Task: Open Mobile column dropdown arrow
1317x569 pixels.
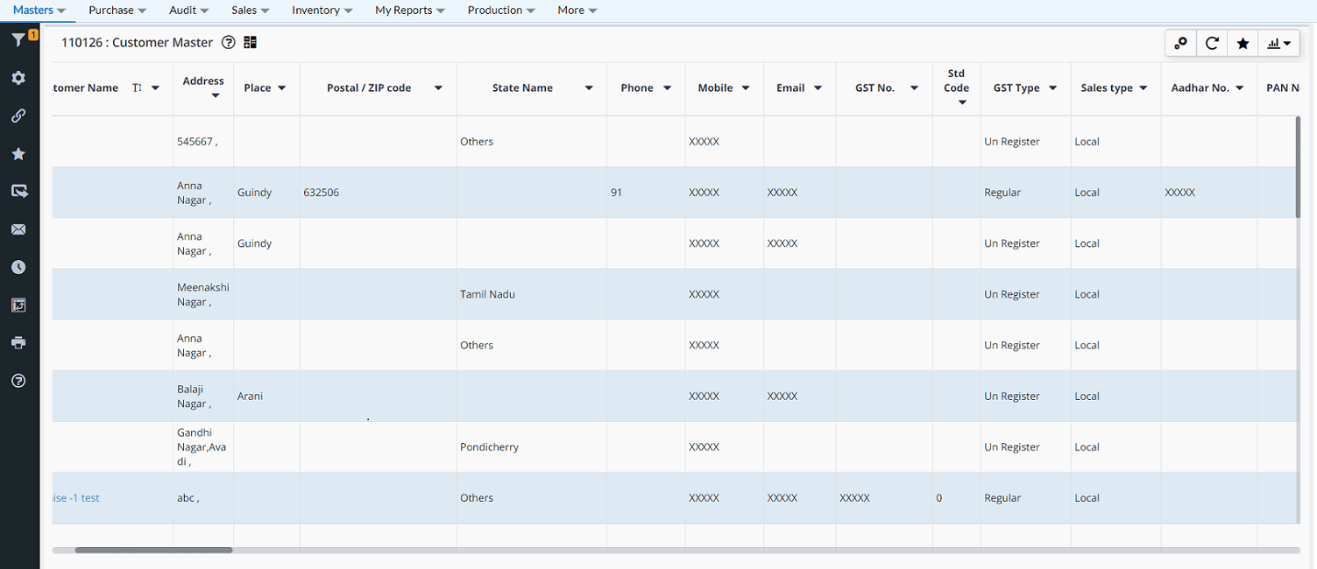Action: pos(746,88)
